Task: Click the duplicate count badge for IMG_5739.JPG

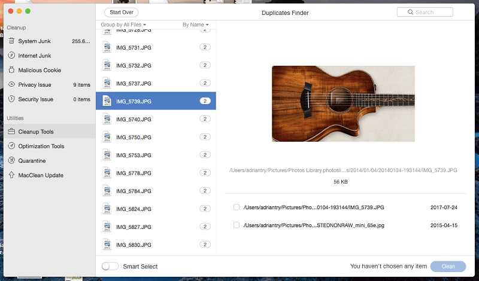Action: click(205, 101)
